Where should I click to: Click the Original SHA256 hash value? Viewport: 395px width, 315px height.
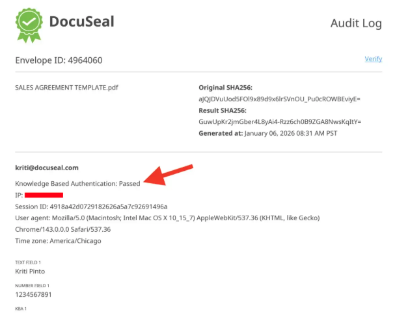tap(279, 99)
